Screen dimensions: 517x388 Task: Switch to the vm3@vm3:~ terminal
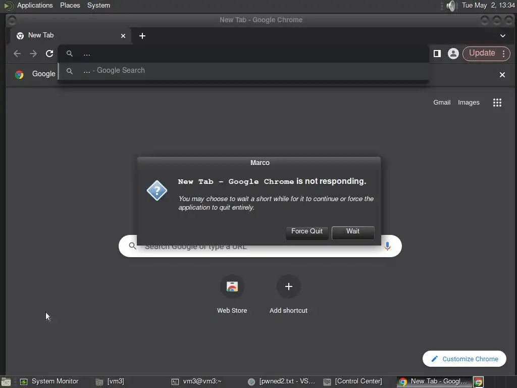point(196,382)
